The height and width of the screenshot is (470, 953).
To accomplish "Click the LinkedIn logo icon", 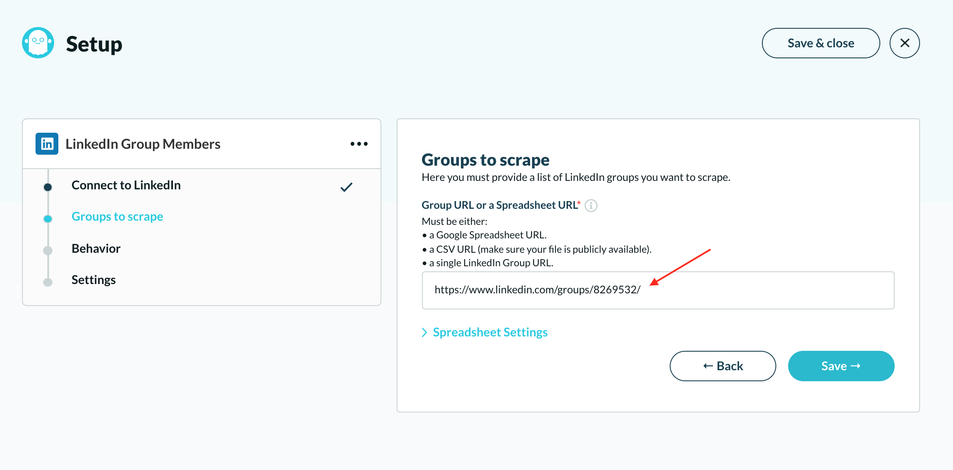I will tap(47, 144).
